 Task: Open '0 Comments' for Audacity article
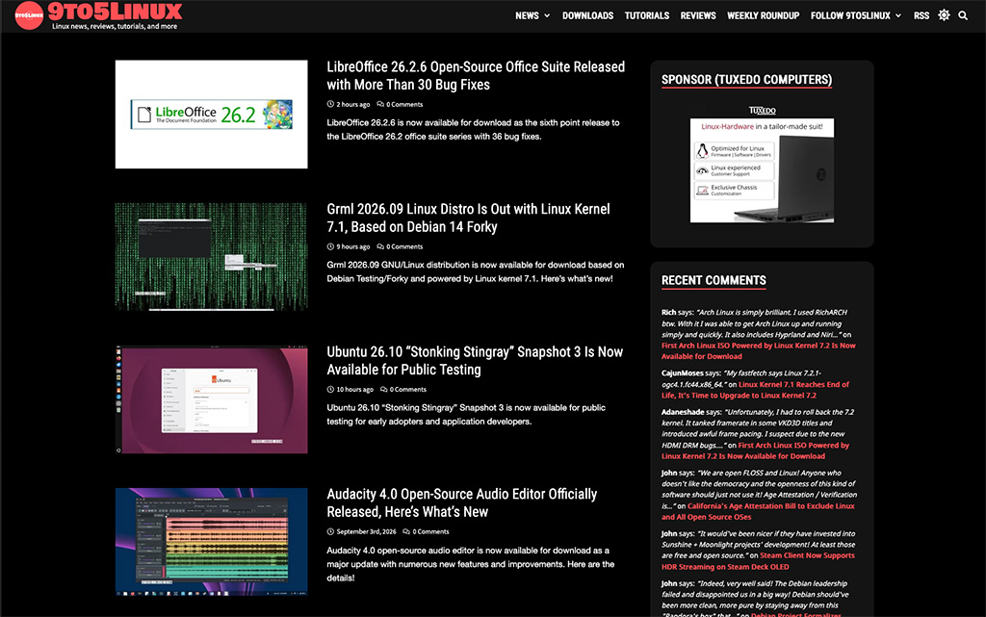[430, 531]
